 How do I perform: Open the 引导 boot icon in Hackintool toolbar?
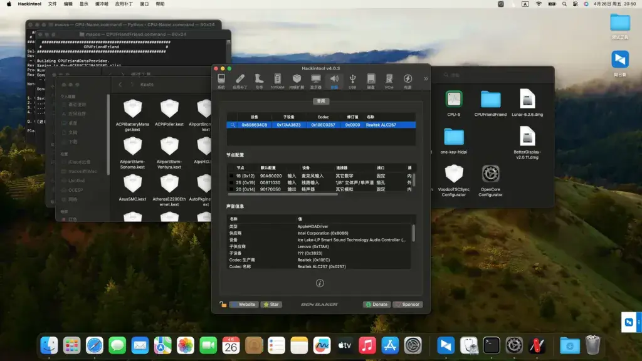point(259,81)
